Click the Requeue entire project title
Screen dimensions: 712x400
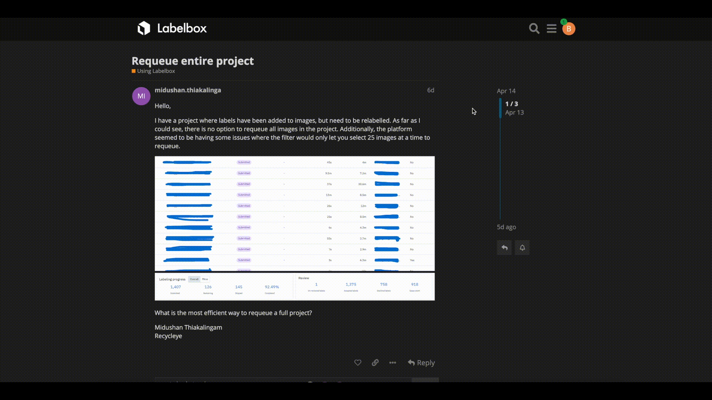tap(192, 61)
